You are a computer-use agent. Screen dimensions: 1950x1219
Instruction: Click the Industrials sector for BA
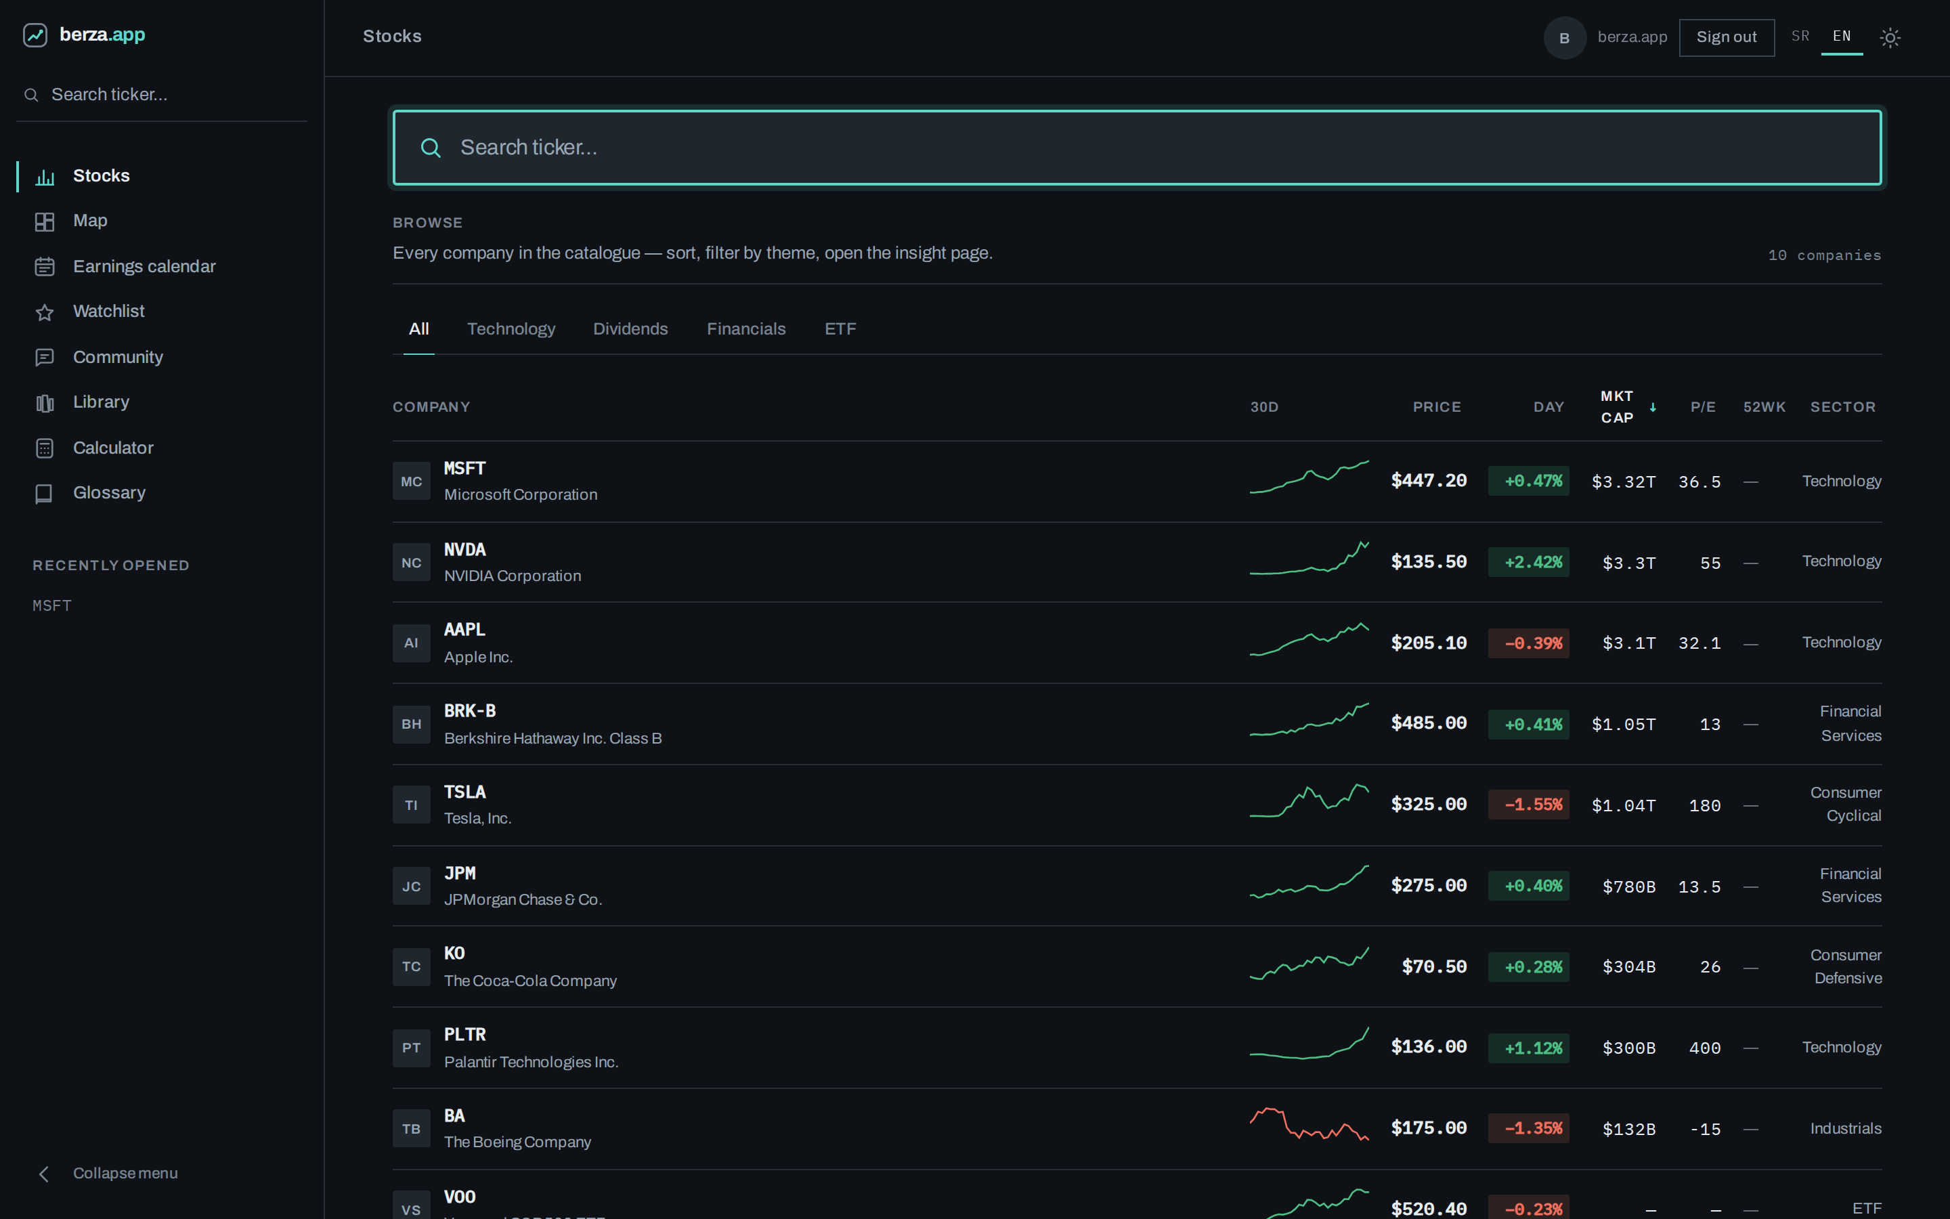(1845, 1129)
